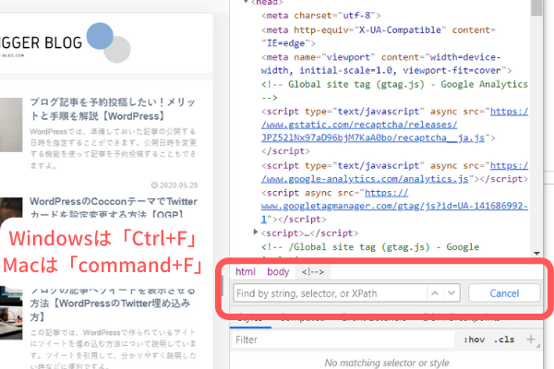This screenshot has width=554, height=369.
Task: Open the WordPress Twitter embed post
Action: 110,305
